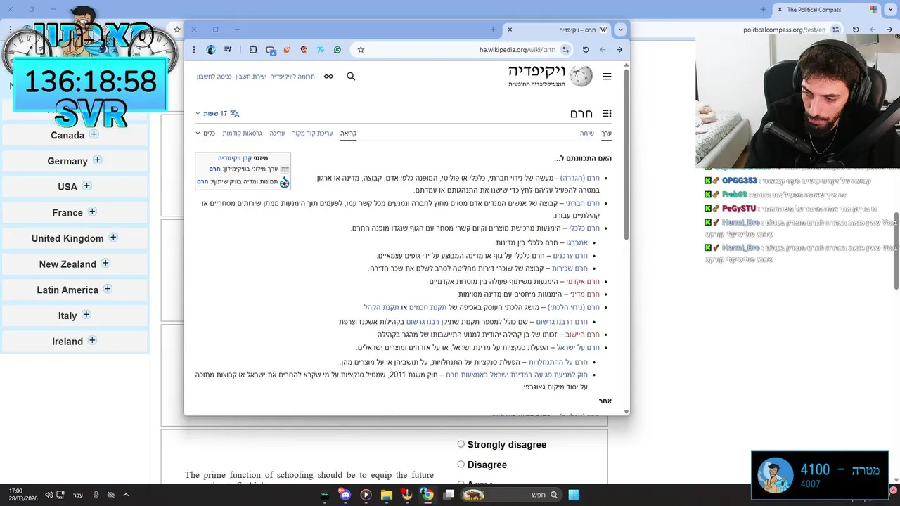
Task: Open the גרסאות קודמות history tab
Action: point(242,133)
